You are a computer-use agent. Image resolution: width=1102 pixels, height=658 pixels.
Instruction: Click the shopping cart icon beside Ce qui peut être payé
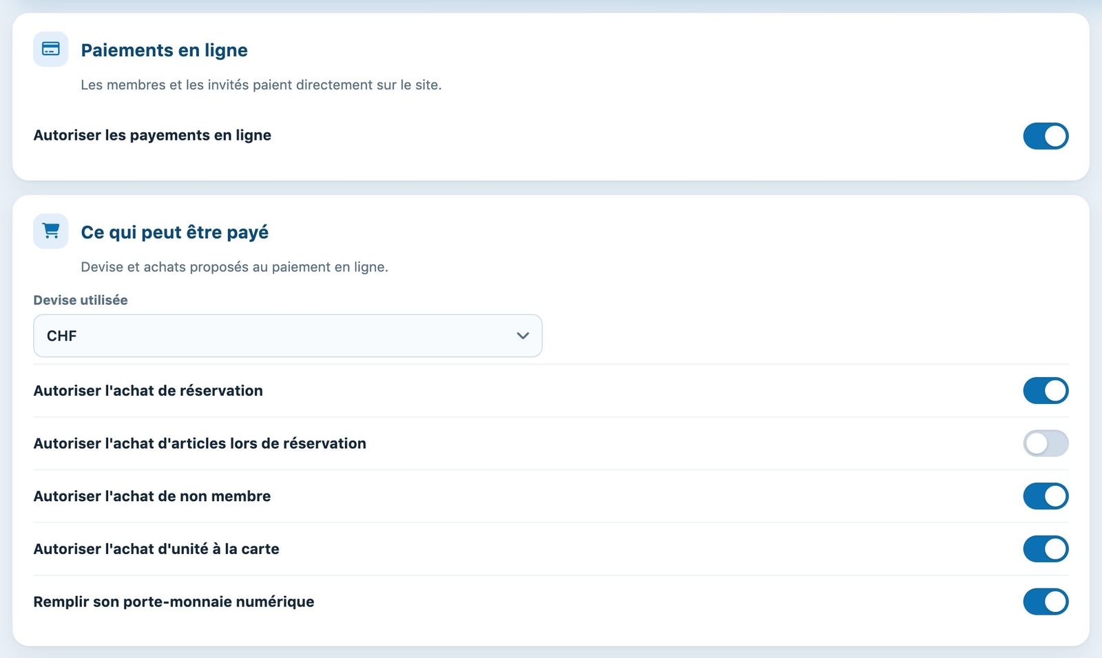[x=51, y=231]
